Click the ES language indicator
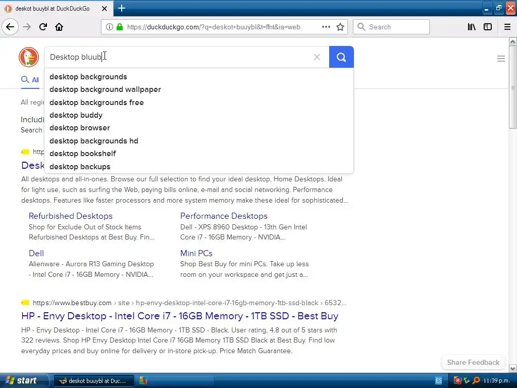 439,380
